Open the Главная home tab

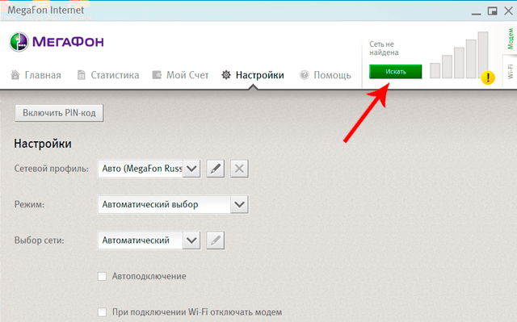[x=36, y=75]
